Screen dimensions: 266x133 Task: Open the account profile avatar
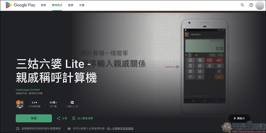click(260, 5)
